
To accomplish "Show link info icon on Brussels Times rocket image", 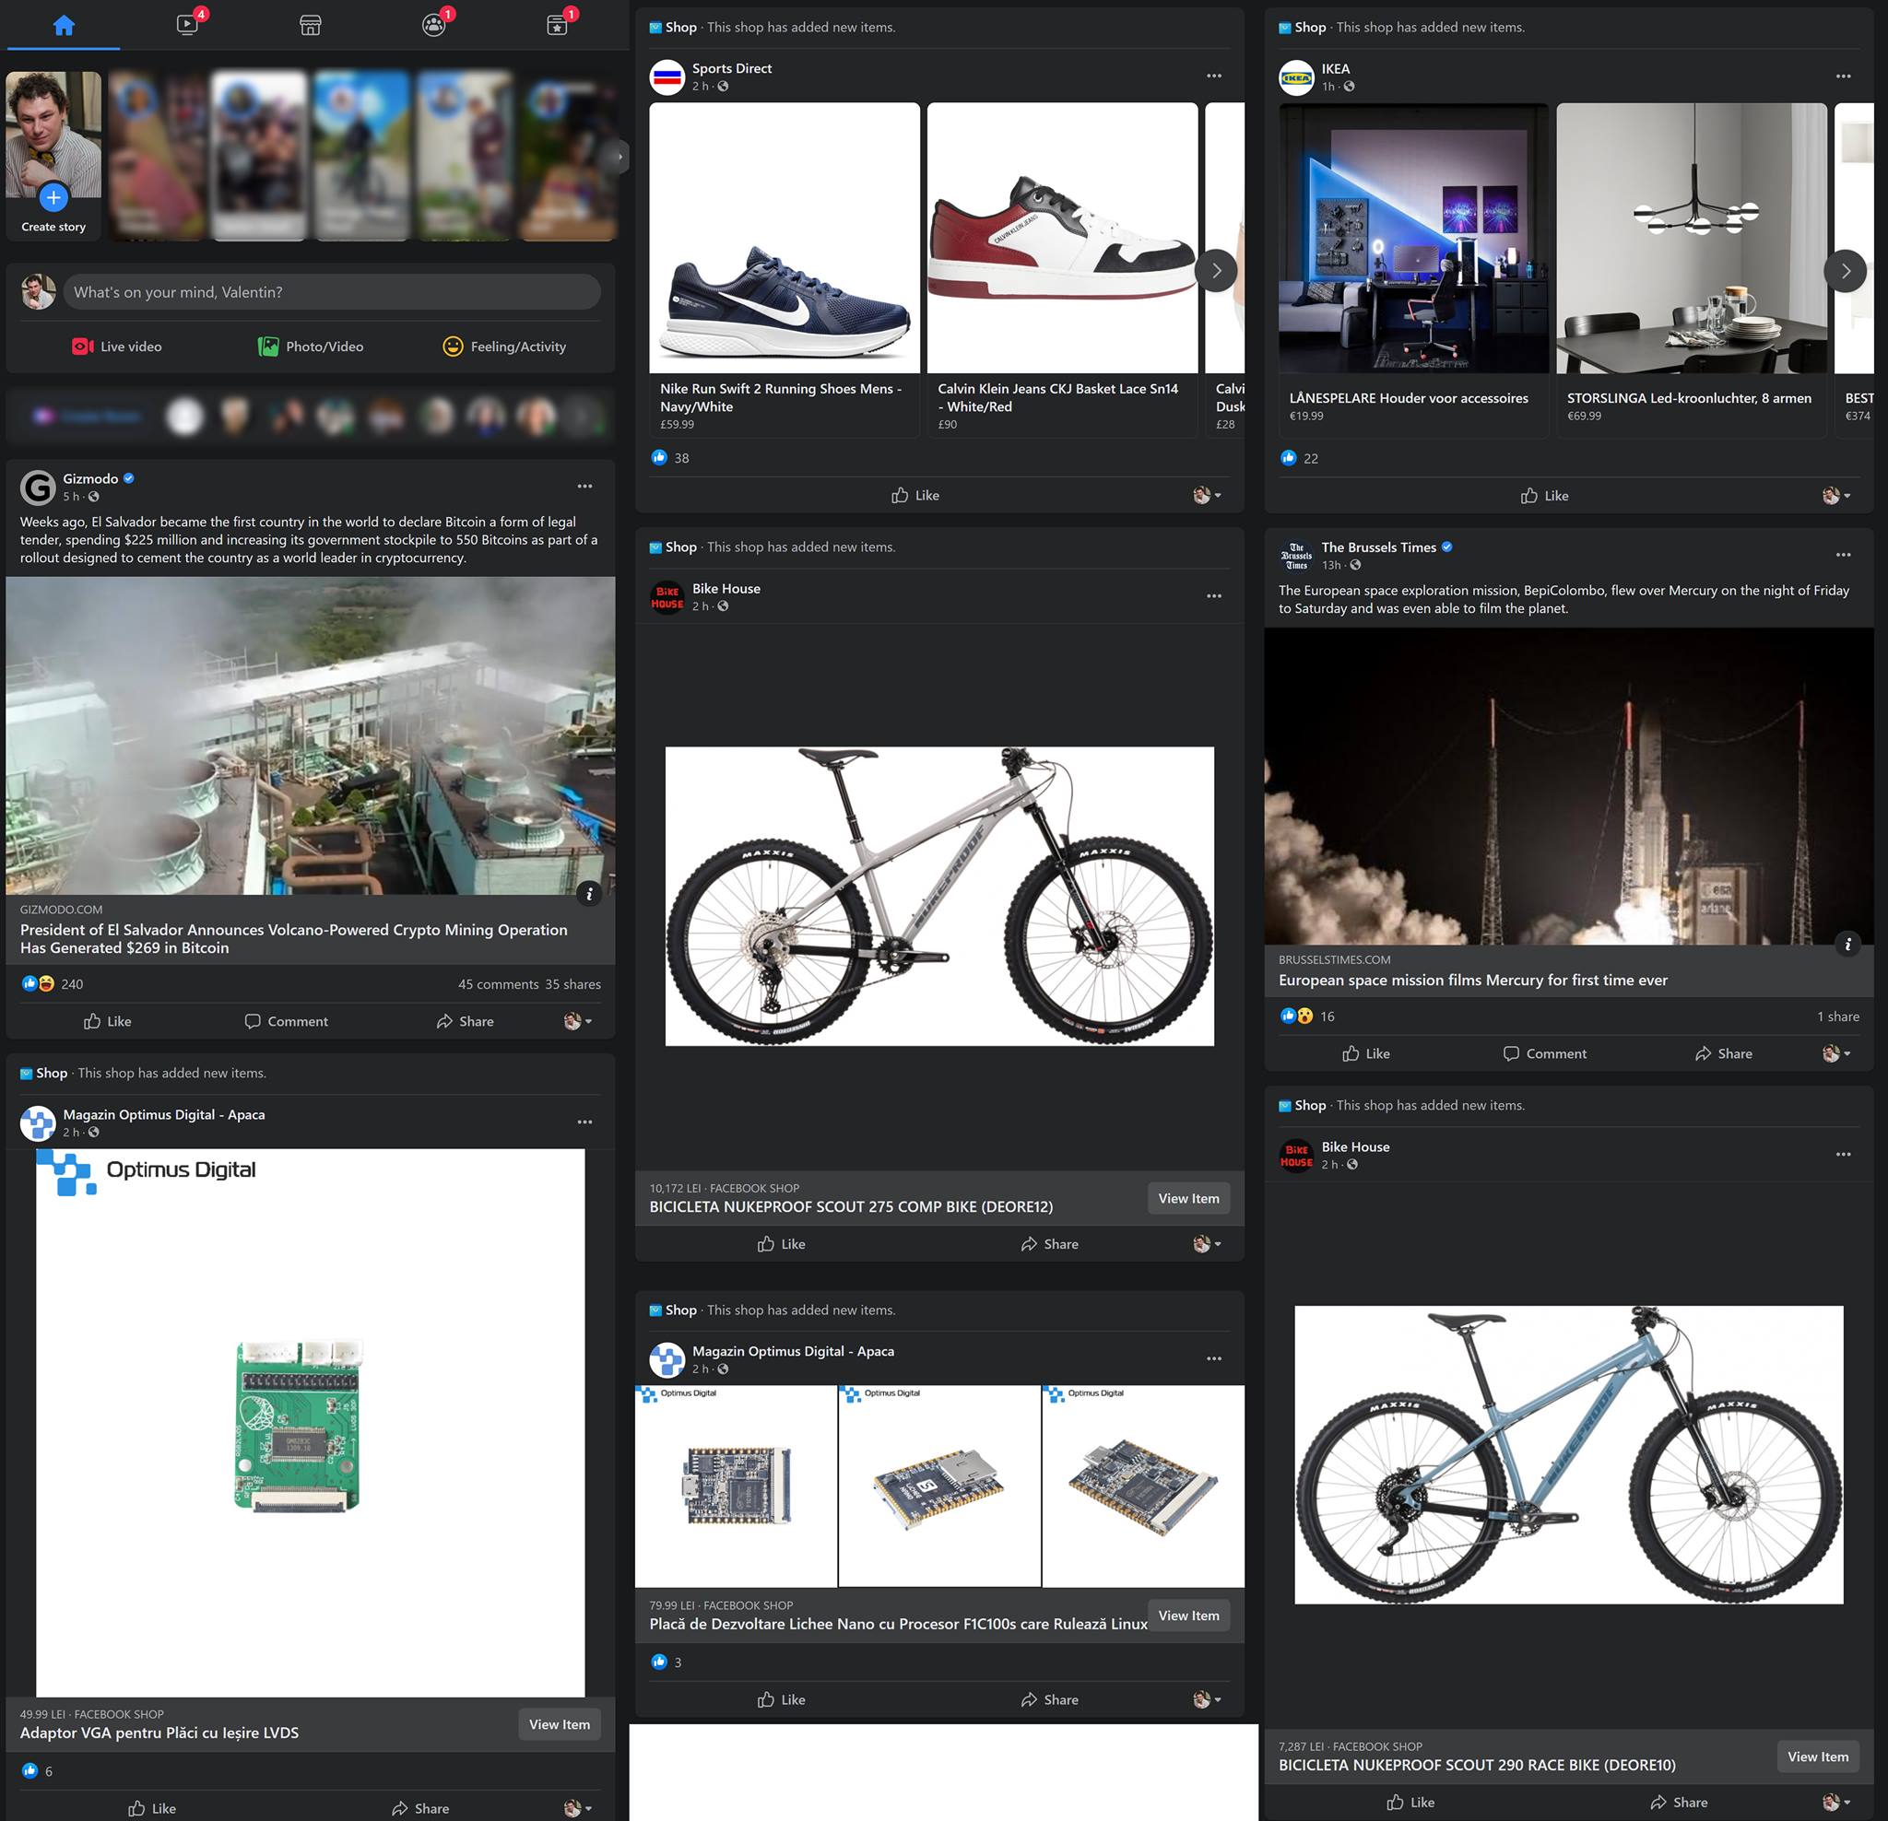I will [1847, 944].
